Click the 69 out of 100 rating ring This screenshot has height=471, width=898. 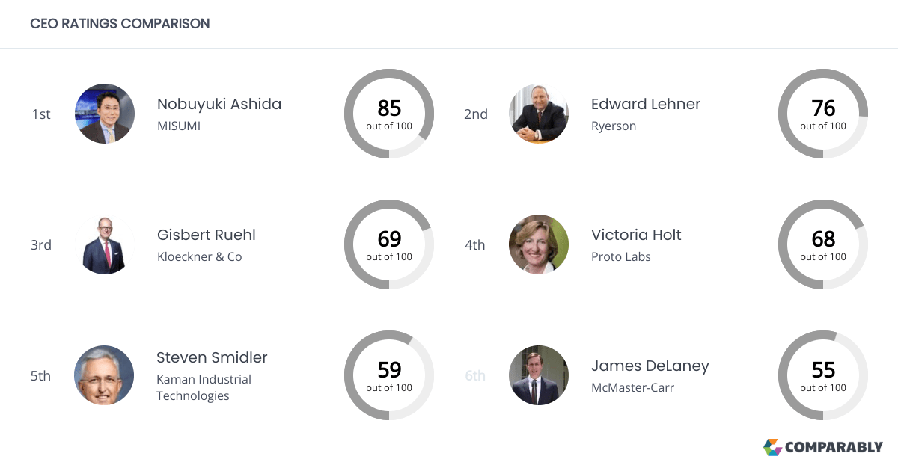tap(389, 244)
